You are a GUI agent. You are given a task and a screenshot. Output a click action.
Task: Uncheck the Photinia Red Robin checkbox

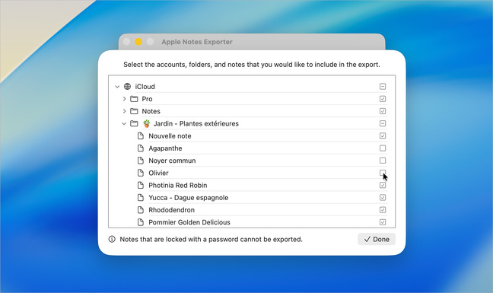(x=383, y=185)
